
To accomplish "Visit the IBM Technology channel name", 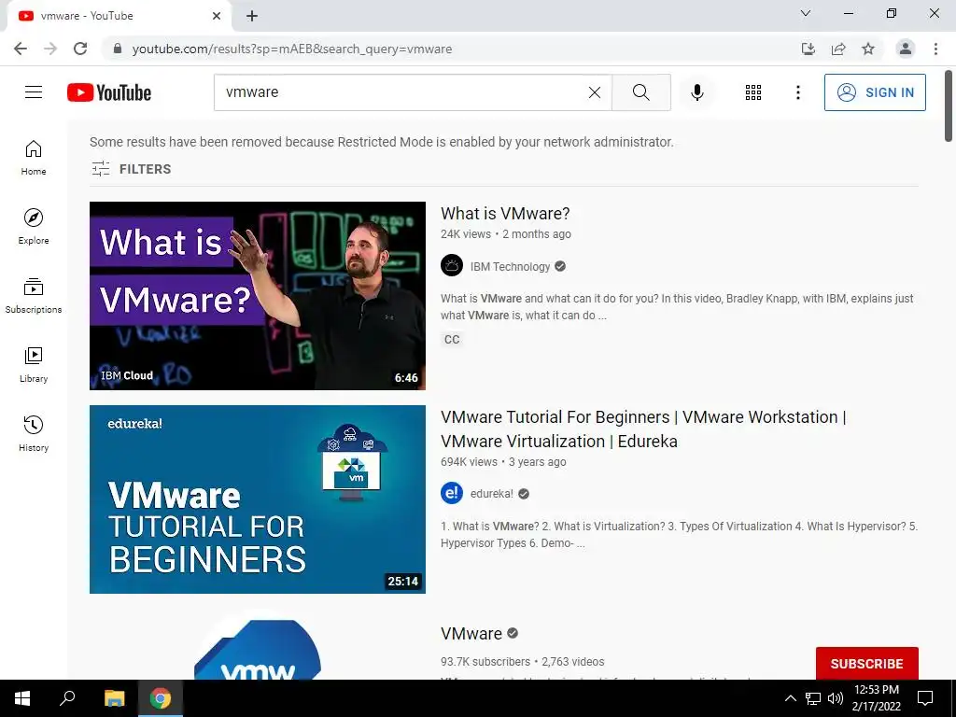I will (x=510, y=266).
